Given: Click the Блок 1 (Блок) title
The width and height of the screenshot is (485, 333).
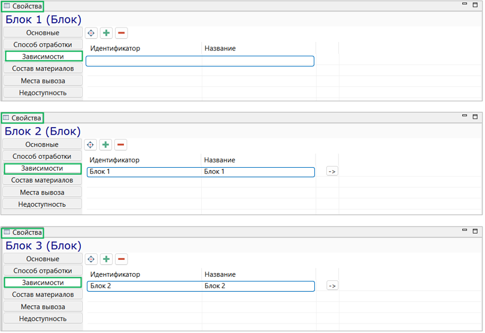Looking at the screenshot, I should click(x=43, y=20).
